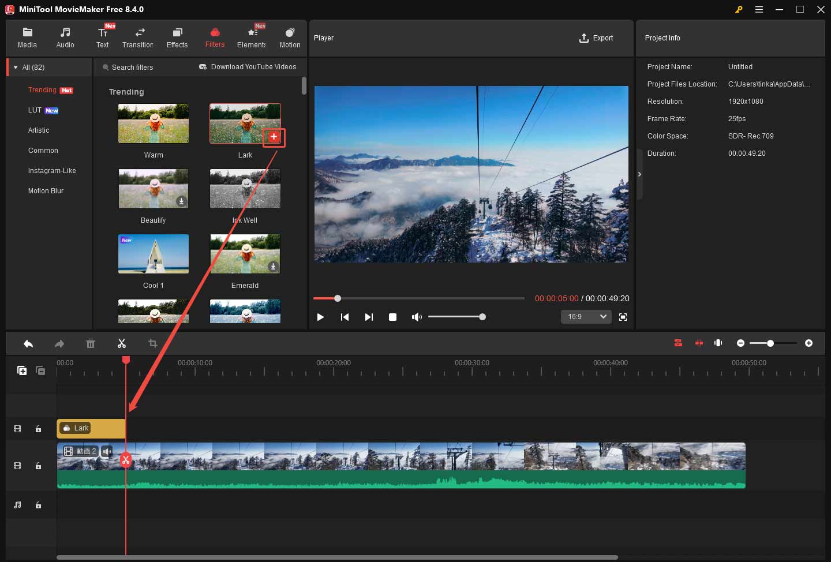Viewport: 831px width, 562px height.
Task: Switch to the Trending filters category
Action: coord(42,90)
